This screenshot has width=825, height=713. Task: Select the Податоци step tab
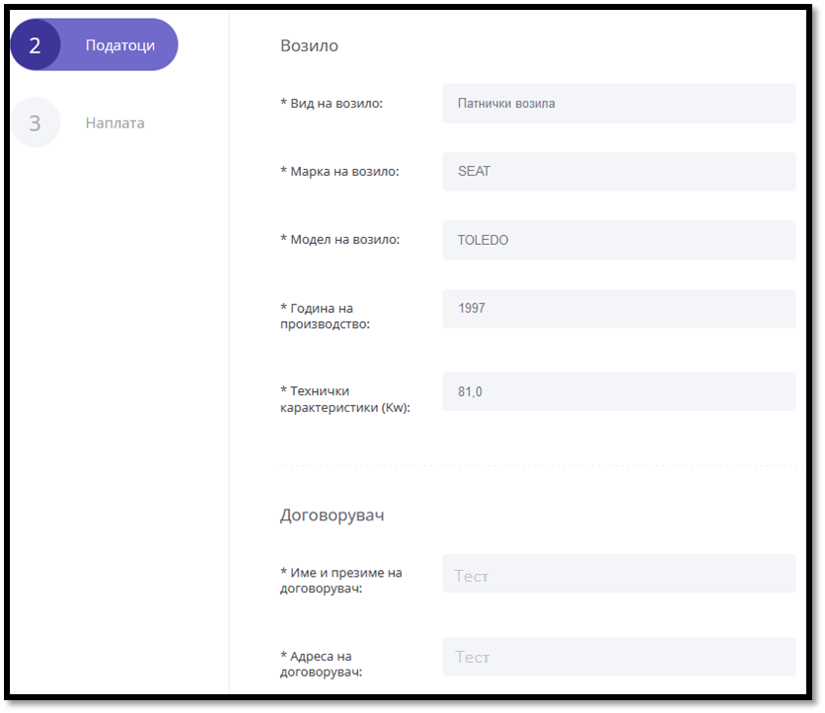[119, 45]
